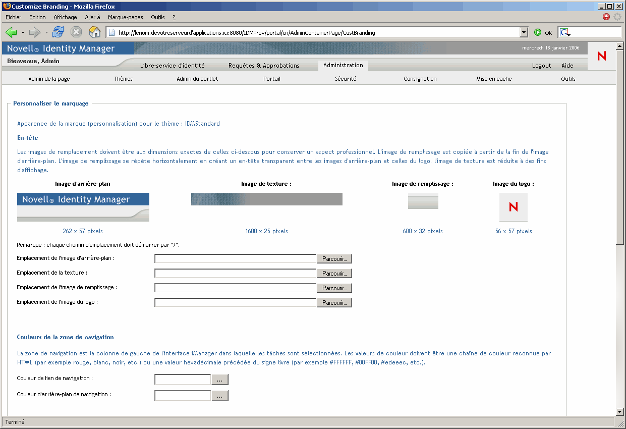
Task: Click the Logout link
Action: 541,66
